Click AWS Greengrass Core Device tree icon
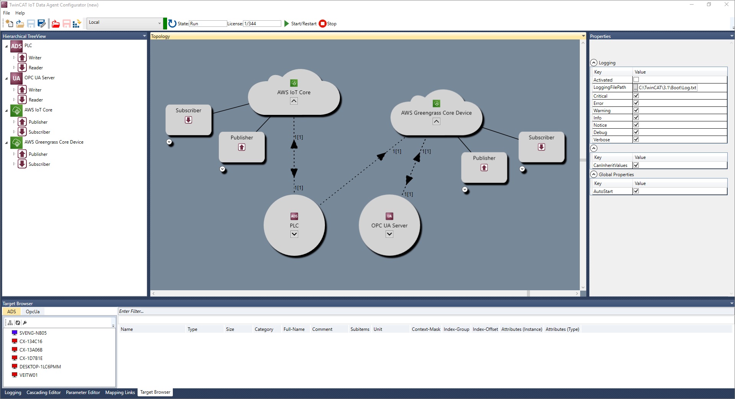This screenshot has width=735, height=399. (16, 142)
